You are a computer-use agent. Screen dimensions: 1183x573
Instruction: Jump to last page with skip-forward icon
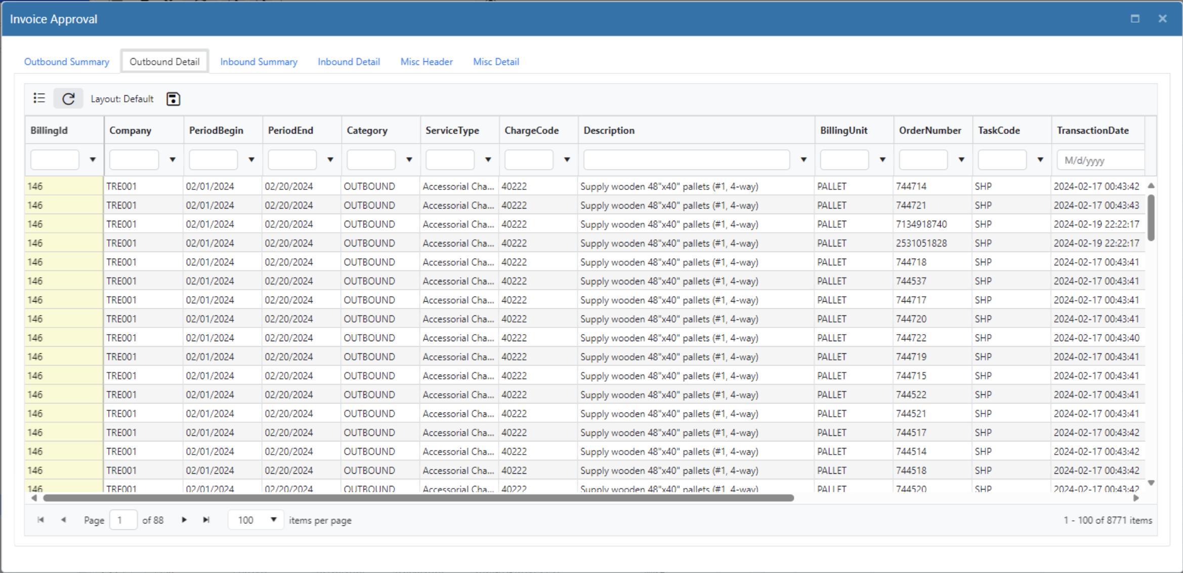[206, 519]
